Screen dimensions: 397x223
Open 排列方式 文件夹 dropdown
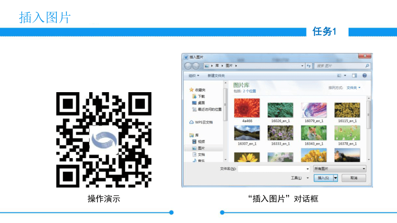(x=354, y=88)
